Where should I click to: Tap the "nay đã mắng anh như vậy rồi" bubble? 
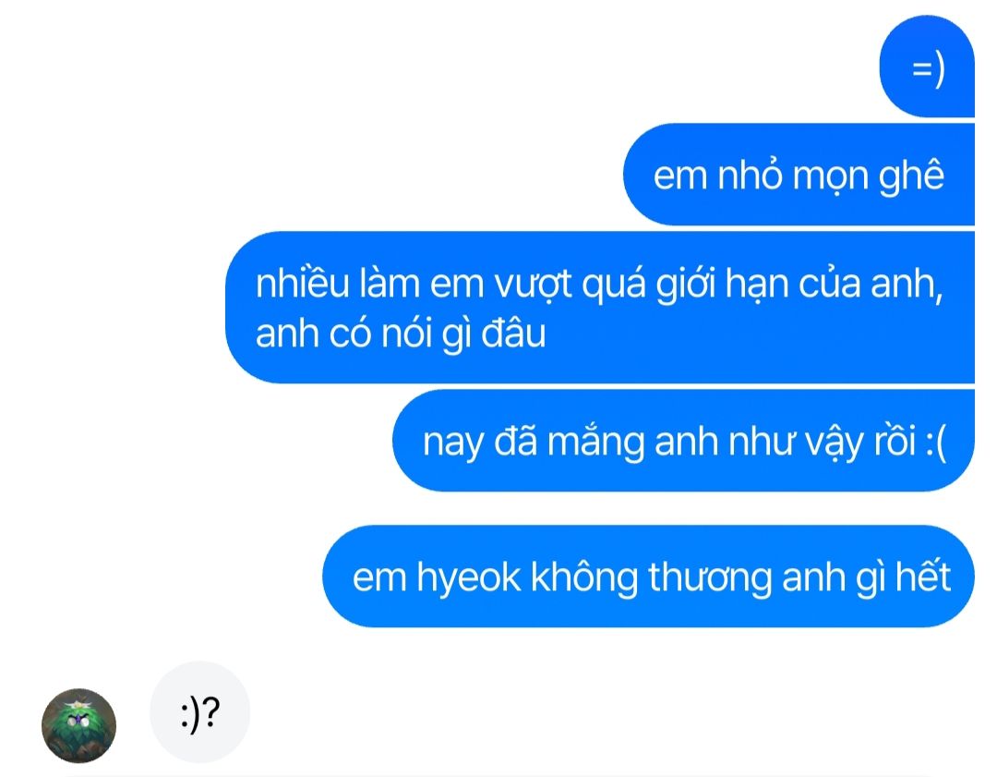point(683,441)
